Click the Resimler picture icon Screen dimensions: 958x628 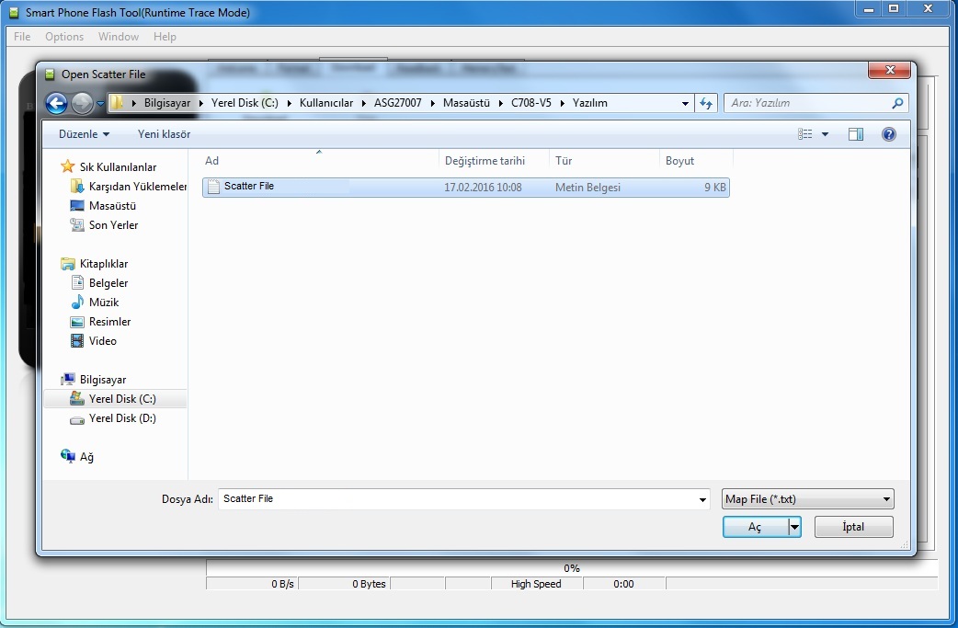(x=77, y=322)
